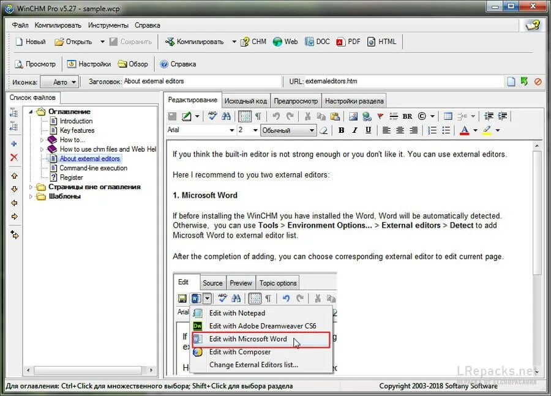Move topic down with the down arrow
The height and width of the screenshot is (396, 551).
click(15, 189)
